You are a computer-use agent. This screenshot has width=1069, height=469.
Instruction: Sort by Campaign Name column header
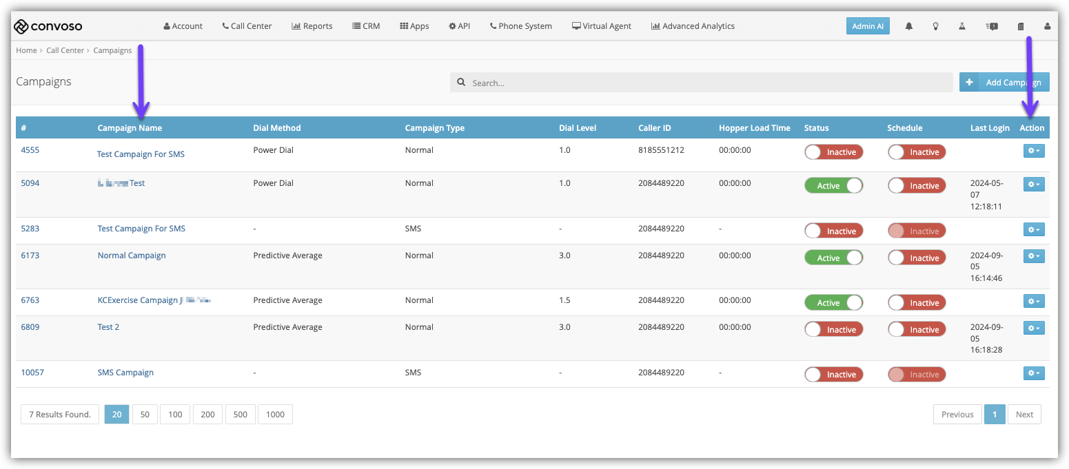[x=130, y=127]
